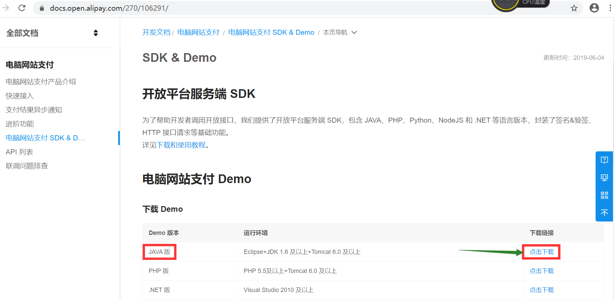Select 快速接入 in sidebar
Screen dimensions: 614x300
pos(20,96)
